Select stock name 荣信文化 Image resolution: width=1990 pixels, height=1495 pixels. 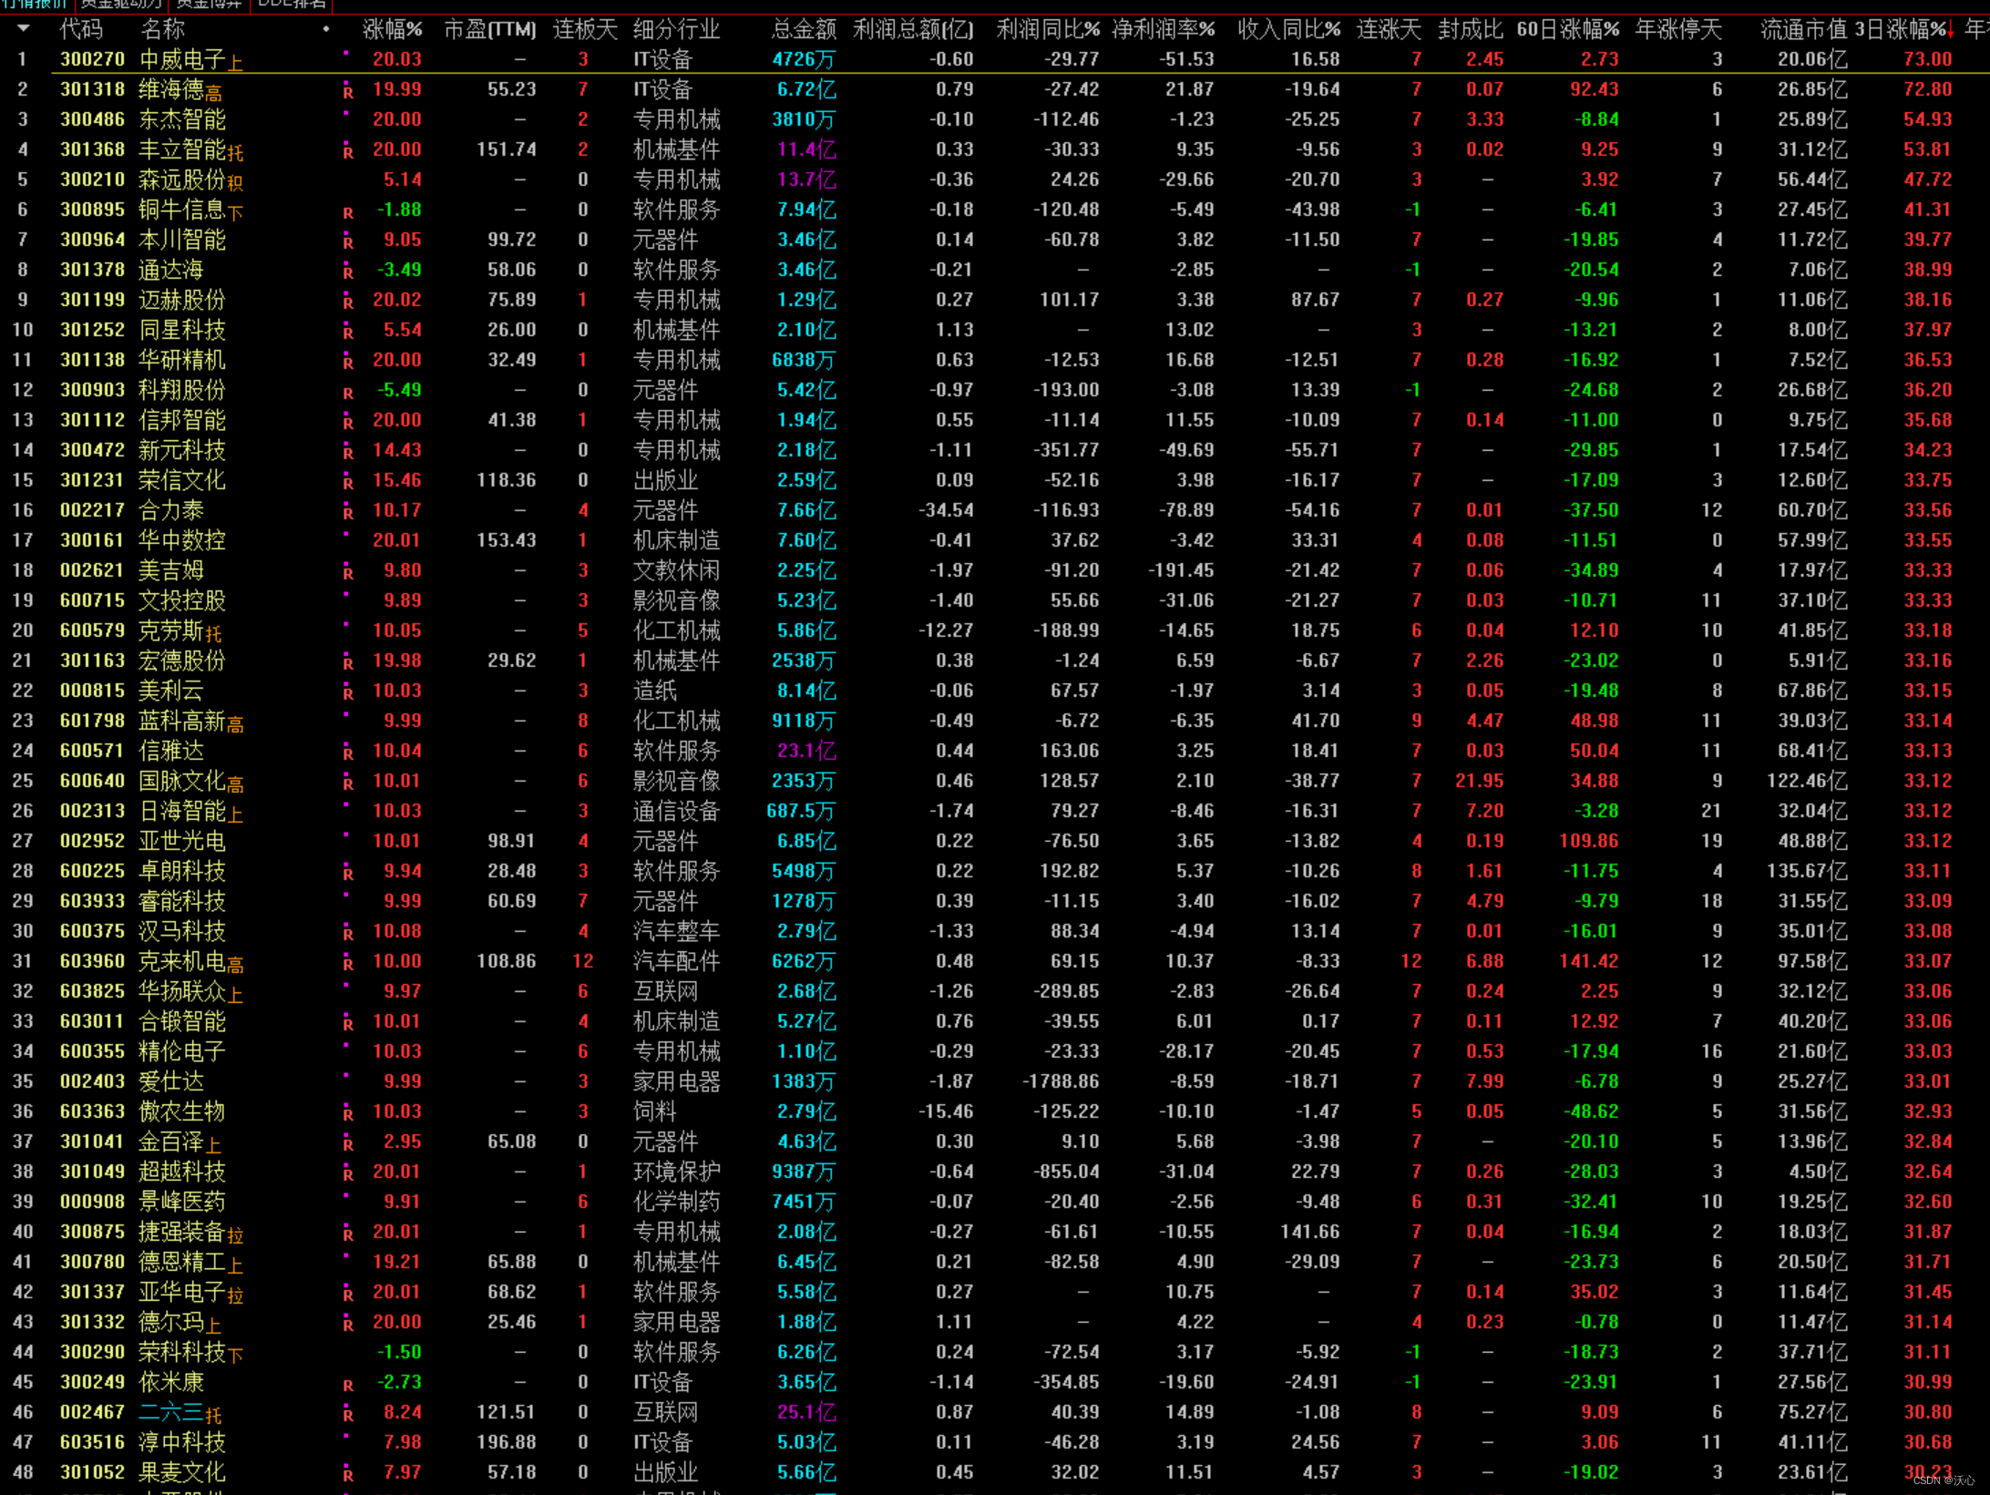click(182, 480)
